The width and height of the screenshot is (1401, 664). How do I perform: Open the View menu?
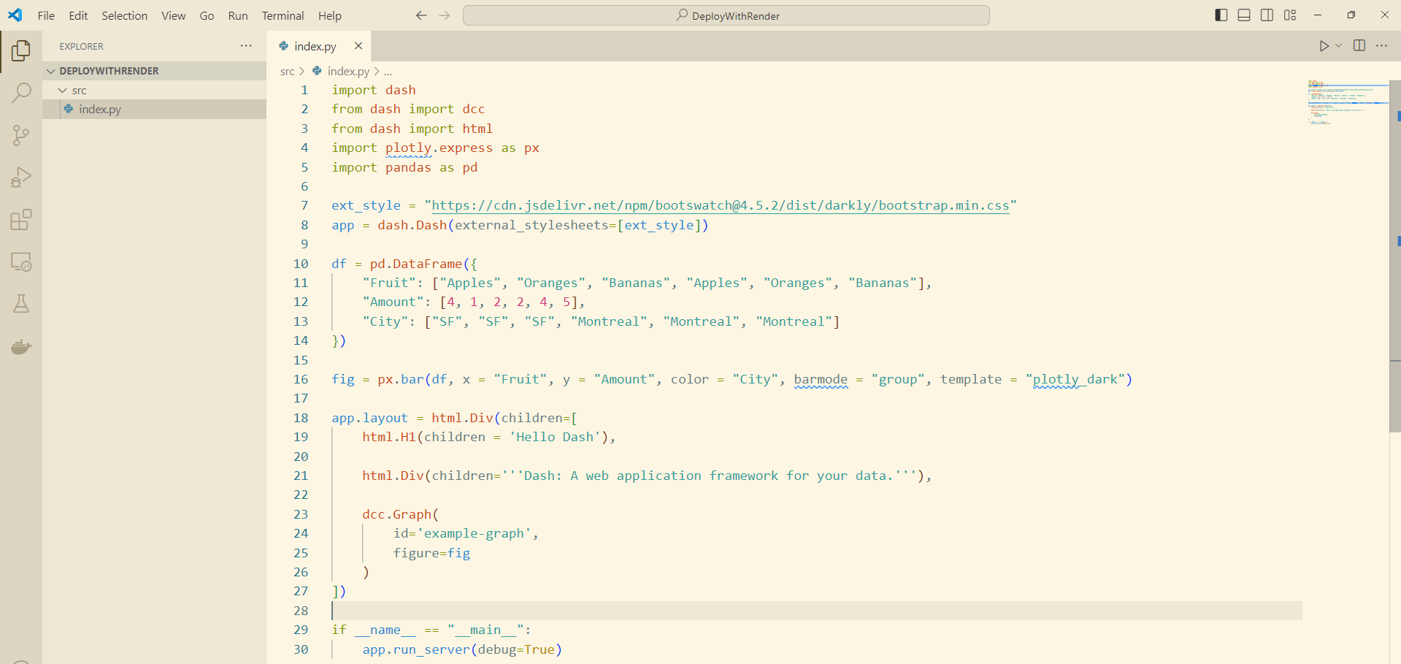click(173, 15)
